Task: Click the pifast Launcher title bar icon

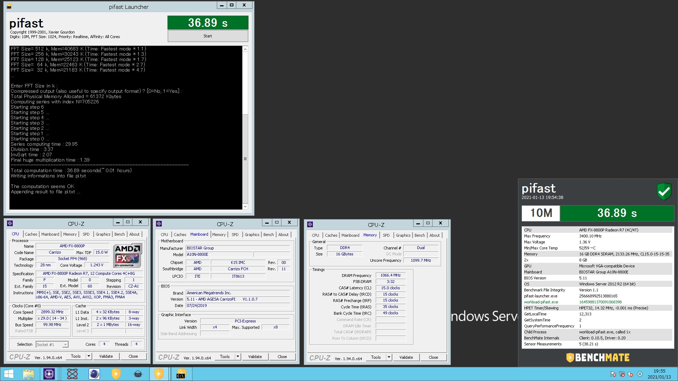Action: pos(9,7)
